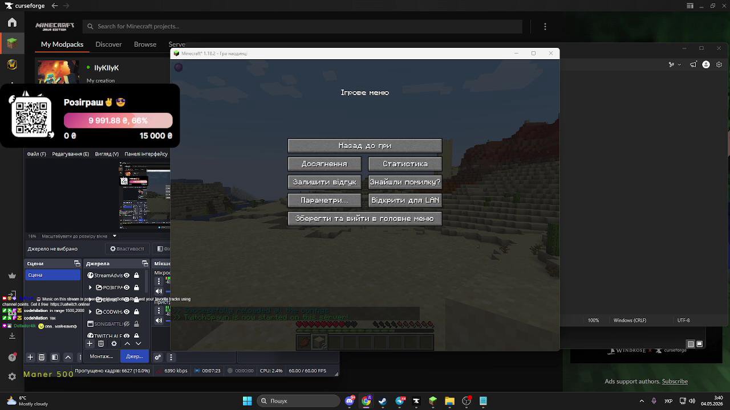Add a new OBS source with plus
730x410 pixels.
tap(90, 343)
